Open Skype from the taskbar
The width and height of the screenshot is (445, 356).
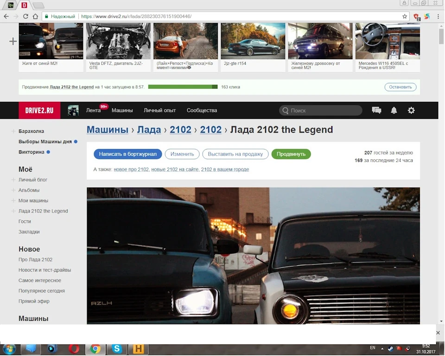[x=117, y=349]
